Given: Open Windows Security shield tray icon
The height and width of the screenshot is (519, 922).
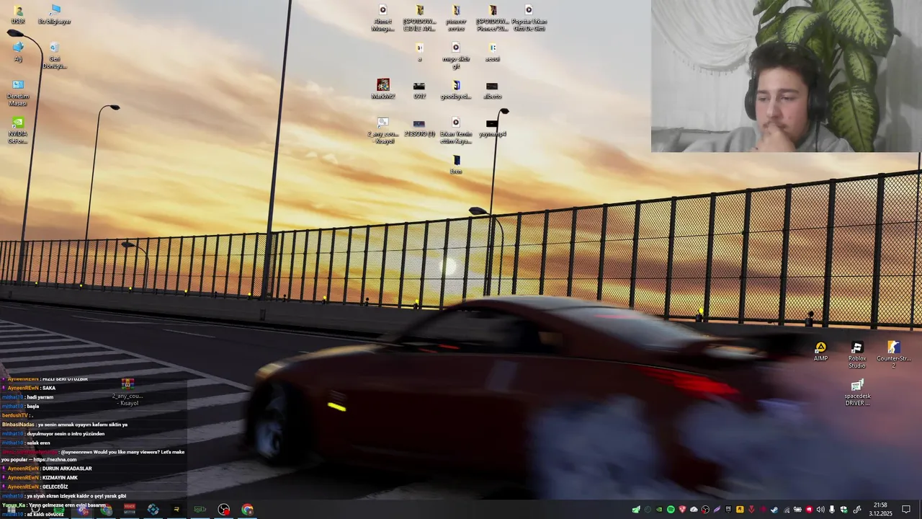Looking at the screenshot, I should pos(843,510).
